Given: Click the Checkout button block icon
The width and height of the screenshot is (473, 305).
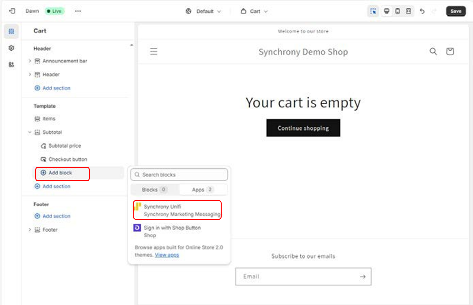Looking at the screenshot, I should coord(43,159).
